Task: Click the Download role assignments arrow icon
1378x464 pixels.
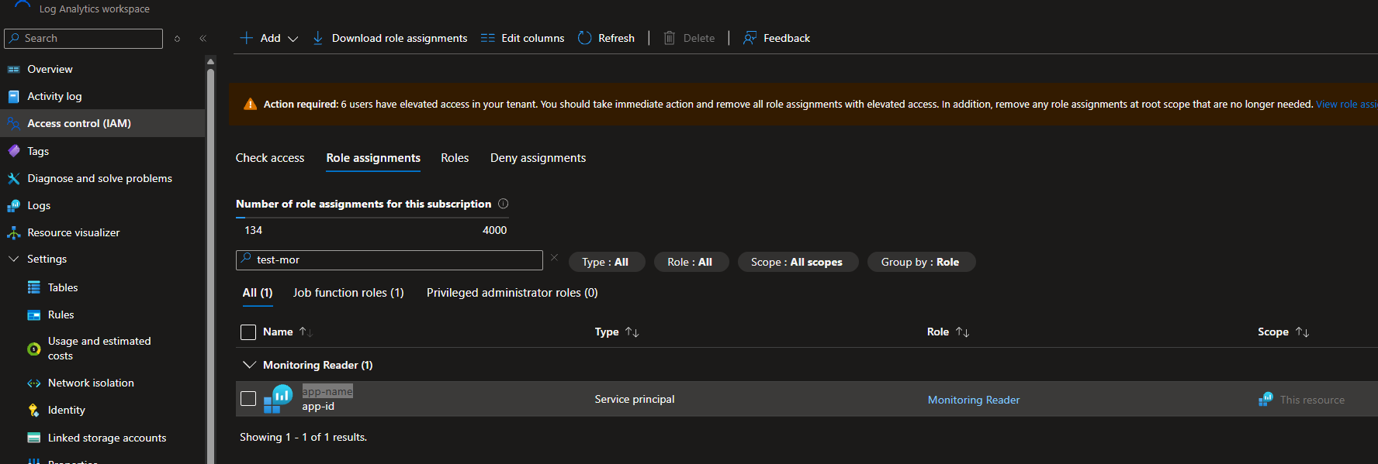Action: [317, 38]
